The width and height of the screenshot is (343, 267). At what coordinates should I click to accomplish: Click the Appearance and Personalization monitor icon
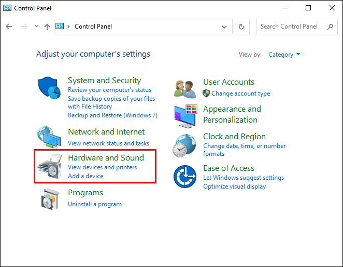(185, 115)
